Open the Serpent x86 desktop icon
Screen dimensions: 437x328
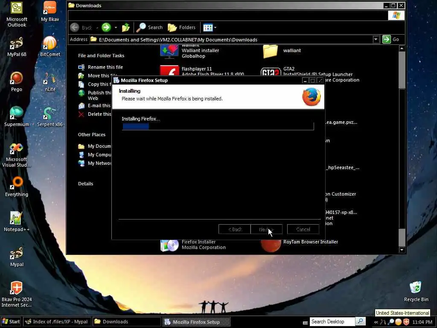click(x=50, y=117)
